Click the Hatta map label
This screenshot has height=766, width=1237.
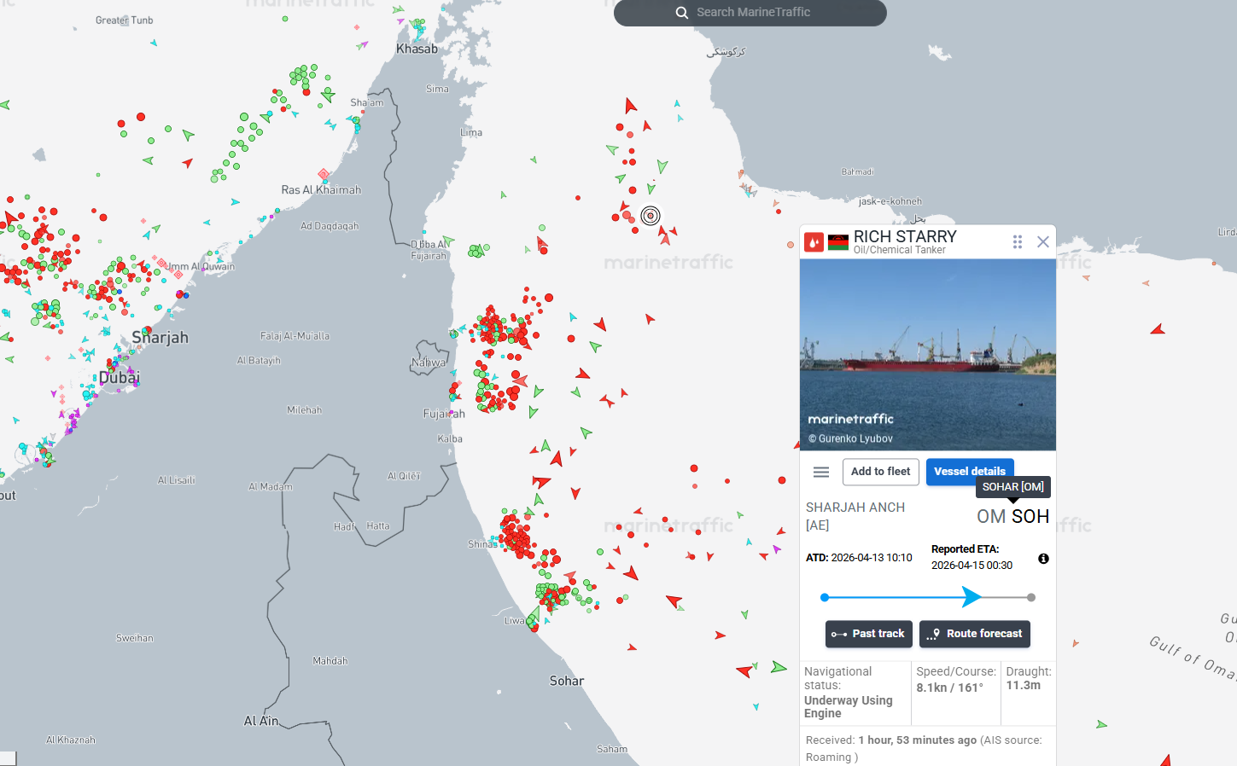click(x=378, y=526)
